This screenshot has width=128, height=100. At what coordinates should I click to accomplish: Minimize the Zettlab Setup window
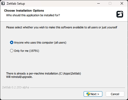(x=99, y=3)
